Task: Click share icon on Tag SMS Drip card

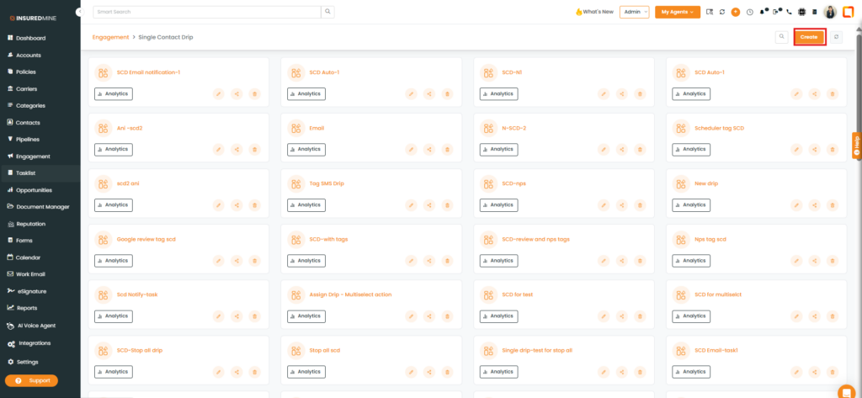Action: [429, 204]
